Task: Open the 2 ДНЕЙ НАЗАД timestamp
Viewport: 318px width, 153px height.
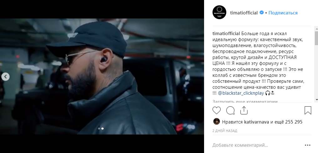Action: pyautogui.click(x=225, y=131)
